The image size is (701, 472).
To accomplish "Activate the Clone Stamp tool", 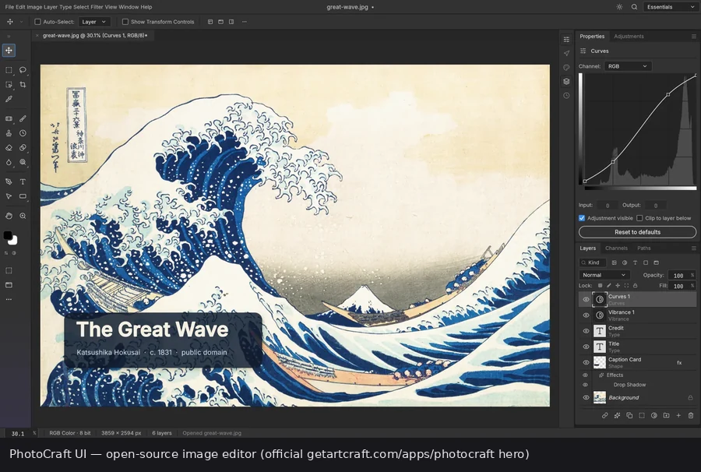I will pos(9,133).
